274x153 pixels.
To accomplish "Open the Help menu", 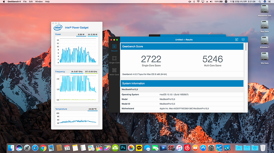I will pos(47,2).
